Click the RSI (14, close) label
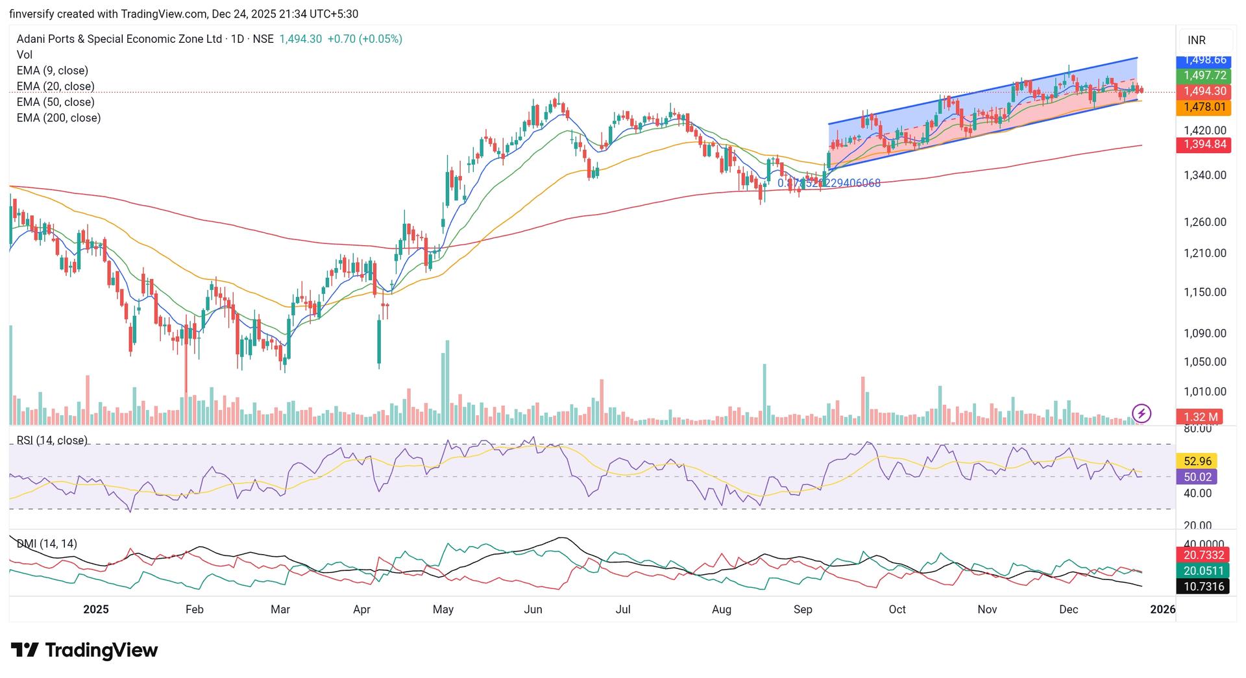Screen dimensions: 1246x678 point(52,441)
